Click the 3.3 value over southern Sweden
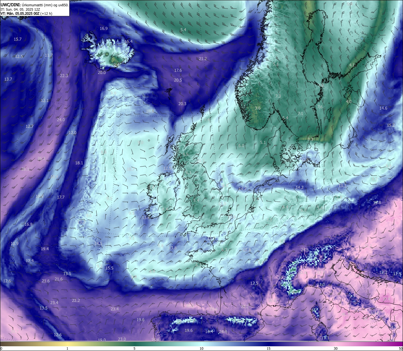Screen dimensions: 403x351 pyautogui.click(x=310, y=139)
